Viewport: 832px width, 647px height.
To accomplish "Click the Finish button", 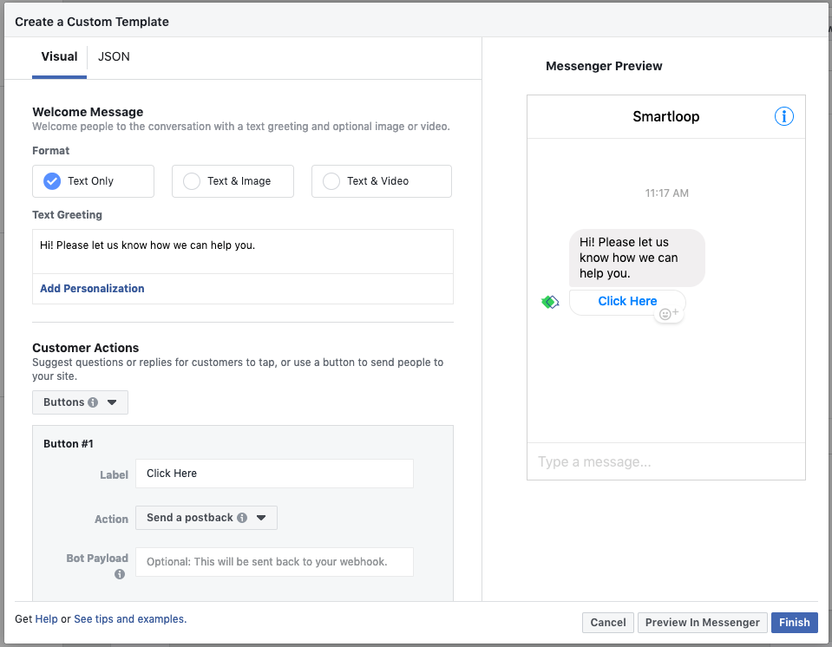I will click(x=794, y=622).
